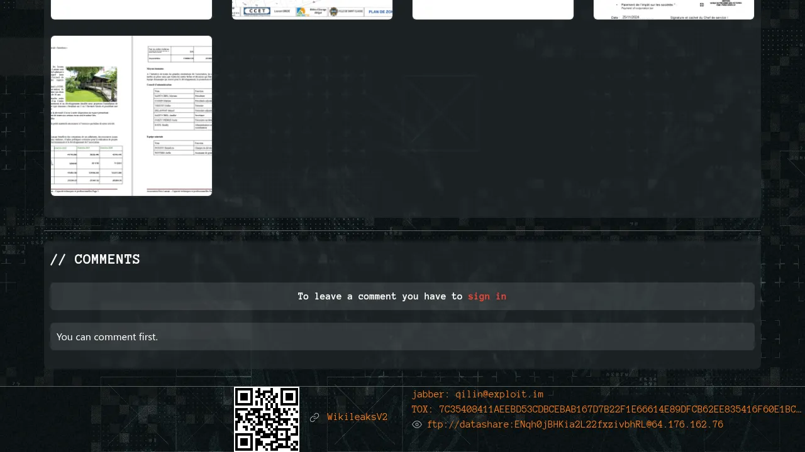
Task: Click the eye icon before the ftp address
Action: pyautogui.click(x=416, y=425)
